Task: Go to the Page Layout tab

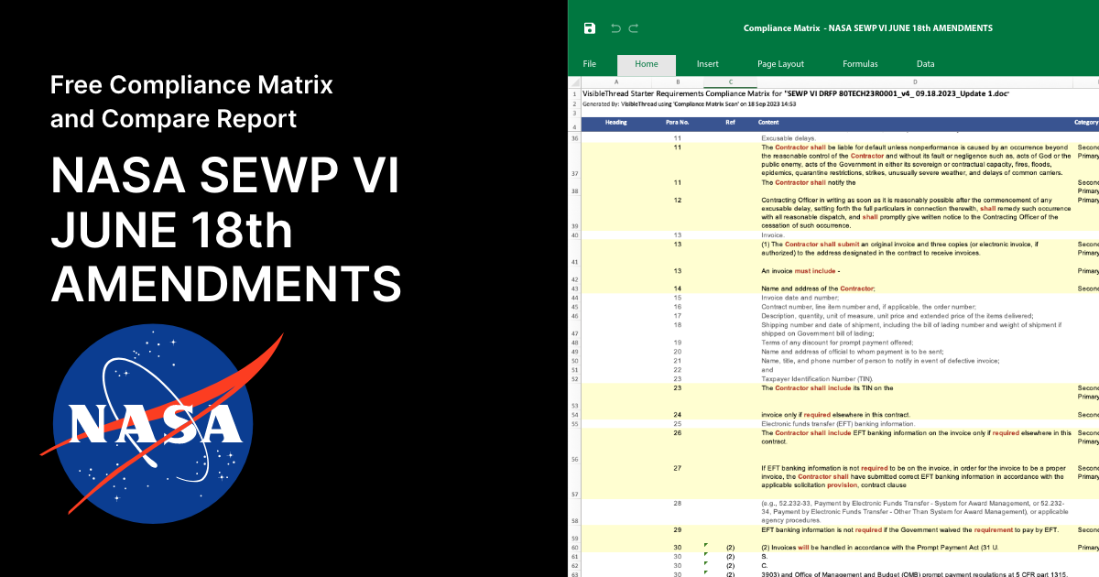Action: click(780, 64)
